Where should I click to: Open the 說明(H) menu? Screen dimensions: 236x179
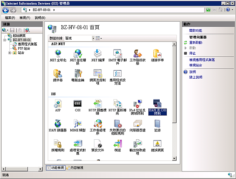(x=40, y=18)
